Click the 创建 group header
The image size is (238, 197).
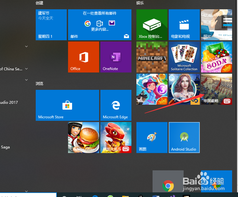tap(39, 3)
